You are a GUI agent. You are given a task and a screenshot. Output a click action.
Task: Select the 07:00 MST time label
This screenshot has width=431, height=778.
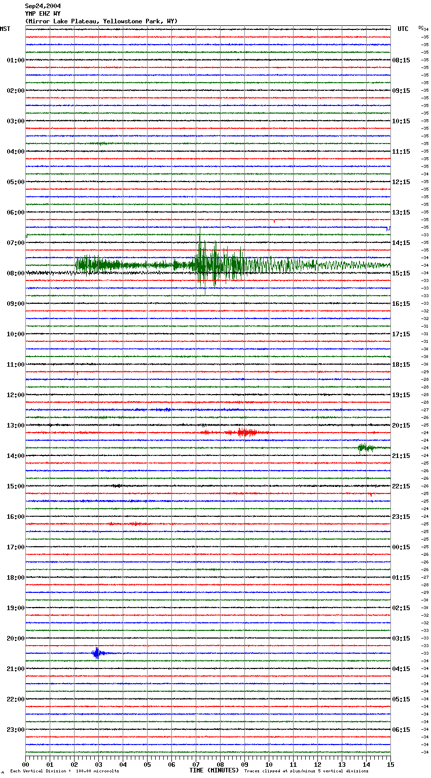click(15, 243)
